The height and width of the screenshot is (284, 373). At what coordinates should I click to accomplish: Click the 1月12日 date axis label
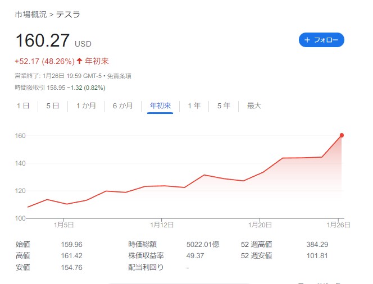coord(162,225)
